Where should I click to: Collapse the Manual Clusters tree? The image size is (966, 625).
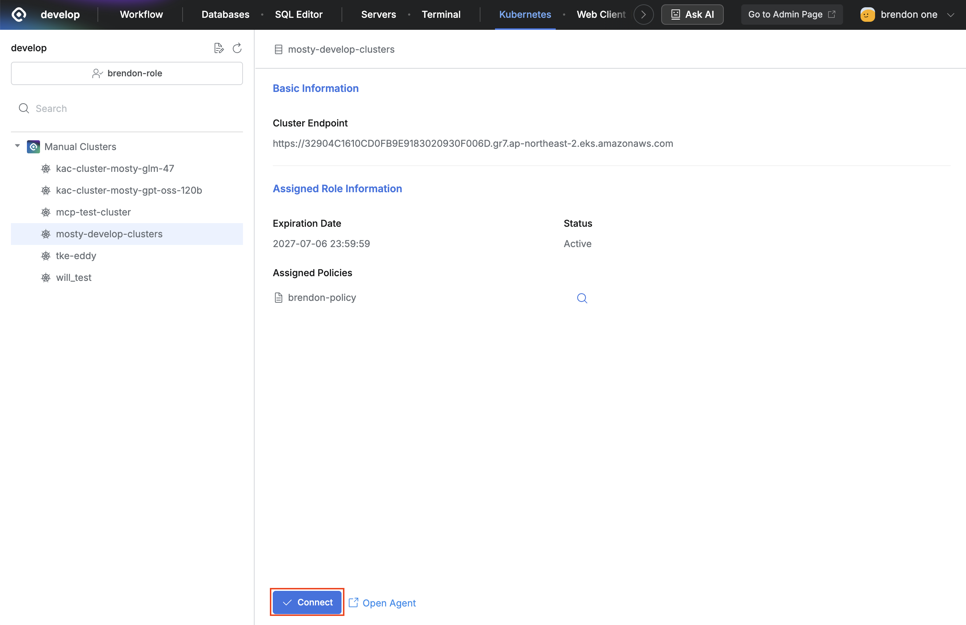click(17, 146)
